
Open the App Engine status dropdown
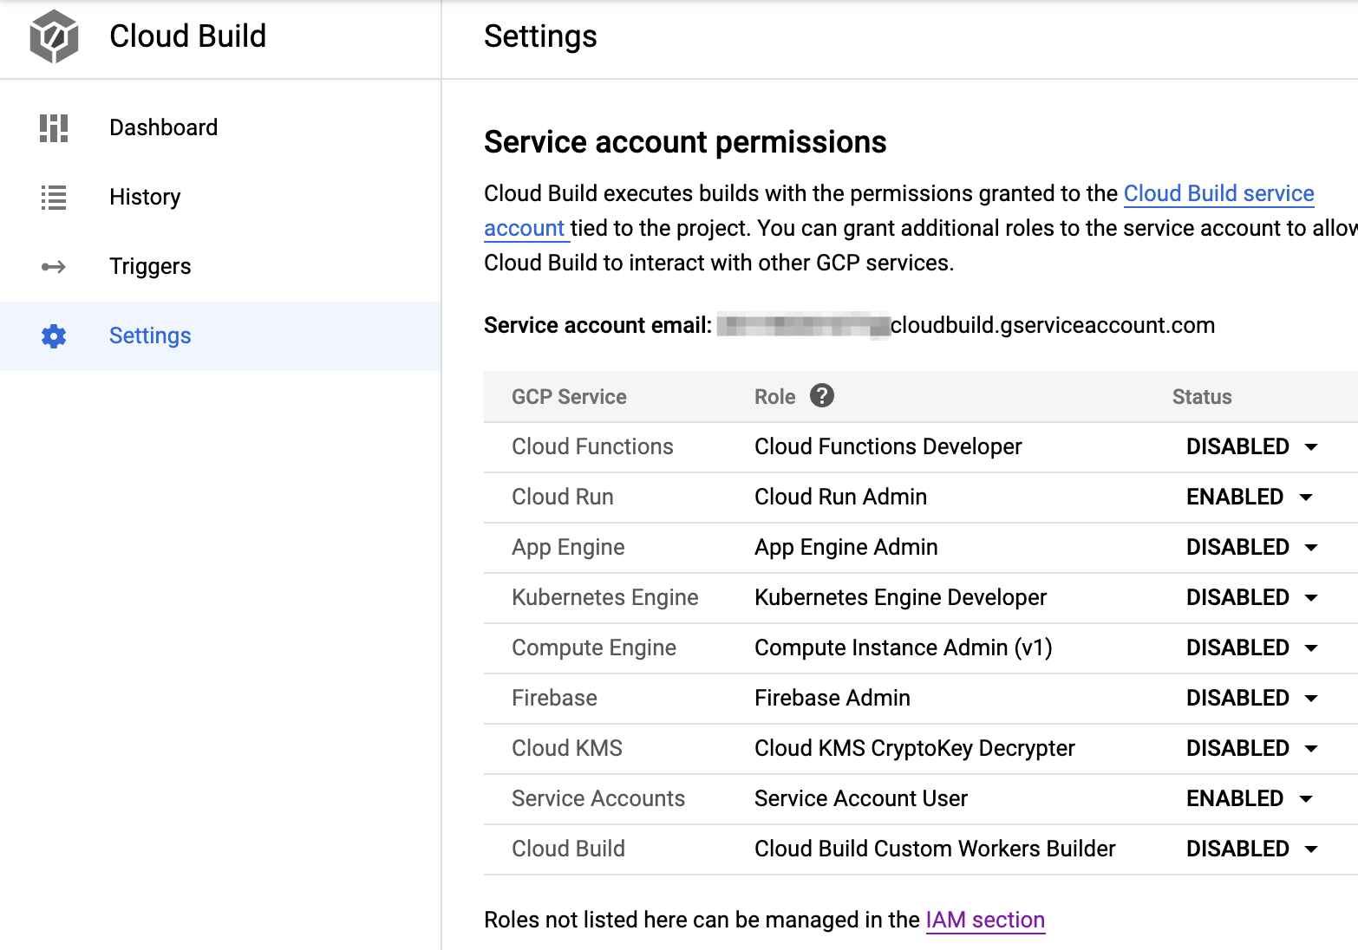coord(1251,547)
